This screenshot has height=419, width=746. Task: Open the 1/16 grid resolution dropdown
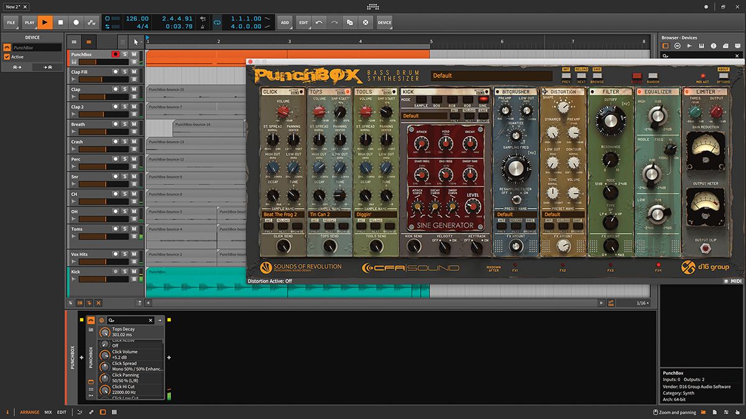(x=643, y=303)
